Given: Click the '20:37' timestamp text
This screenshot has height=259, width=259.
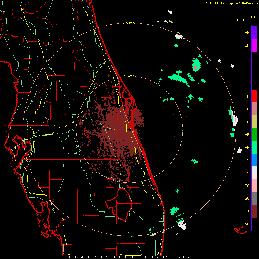Looking at the screenshot, I should point(185,257).
